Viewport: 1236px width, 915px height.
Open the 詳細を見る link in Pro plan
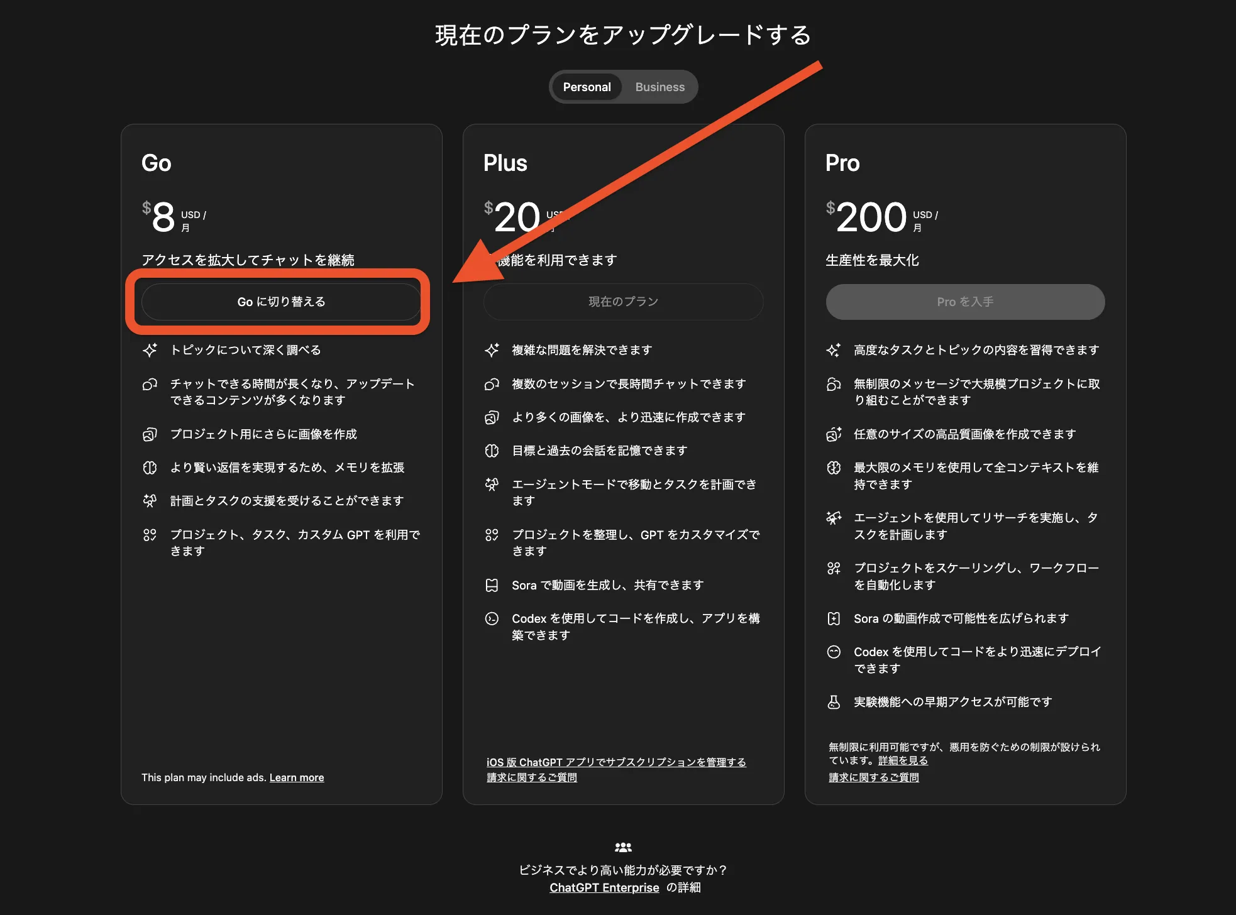pyautogui.click(x=902, y=760)
